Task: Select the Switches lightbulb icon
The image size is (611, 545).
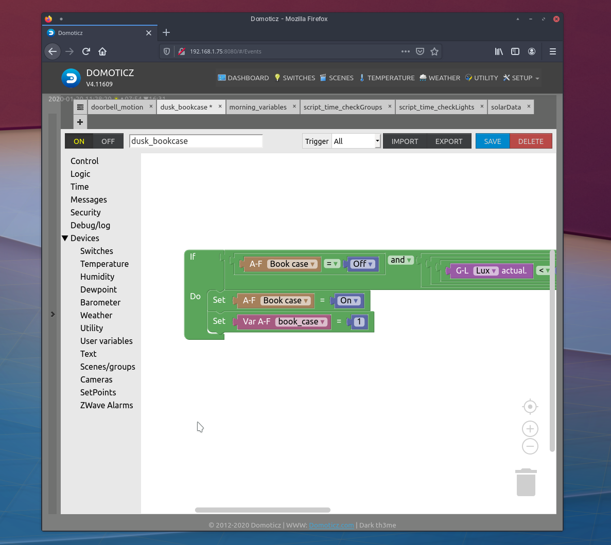Action: pos(277,78)
